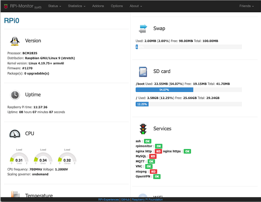Viewport: 261px width, 202px height.
Task: Click the Swap usage progress bar
Action: point(188,47)
